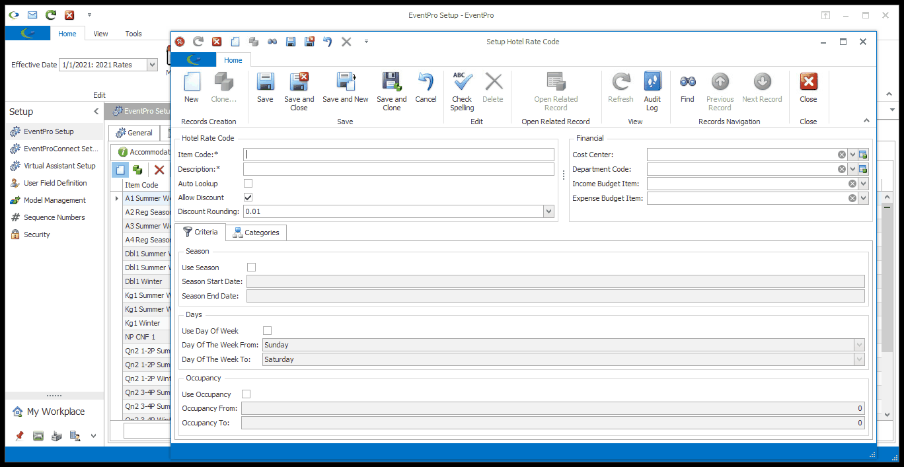Click the factory building icon at the navigation panel bottom
This screenshot has width=904, height=467.
pyautogui.click(x=57, y=436)
